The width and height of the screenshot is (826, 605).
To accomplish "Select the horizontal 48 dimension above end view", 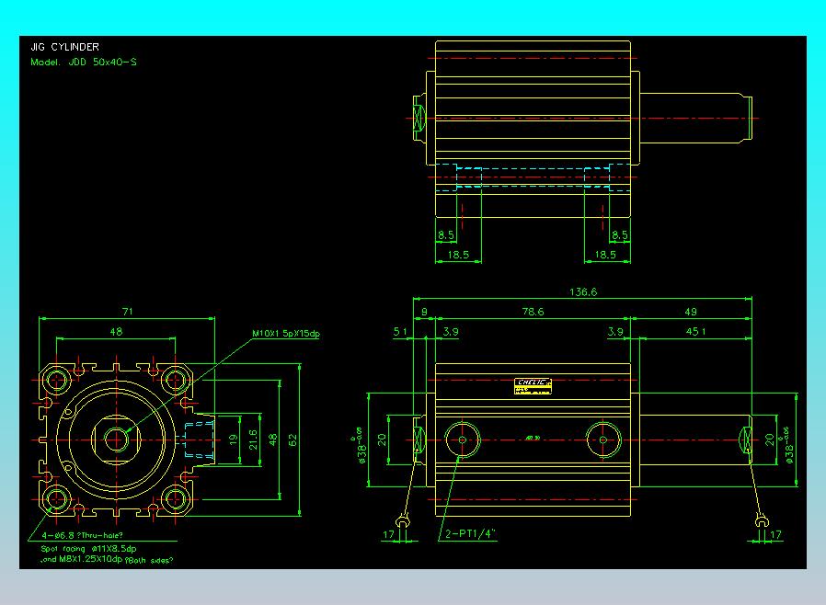I will click(x=116, y=332).
